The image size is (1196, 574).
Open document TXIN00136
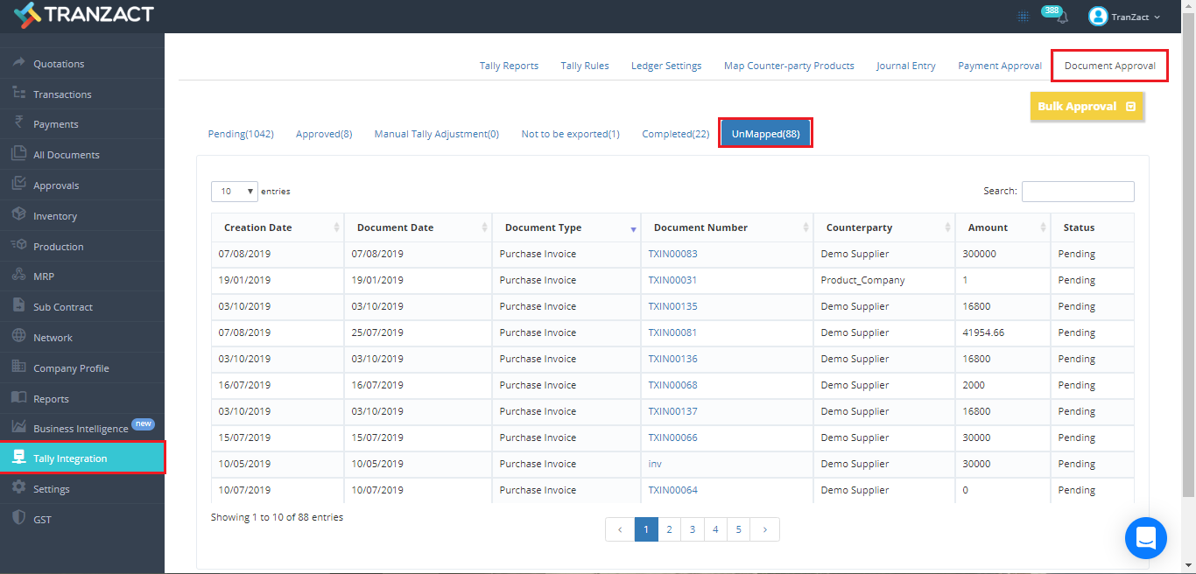click(672, 359)
